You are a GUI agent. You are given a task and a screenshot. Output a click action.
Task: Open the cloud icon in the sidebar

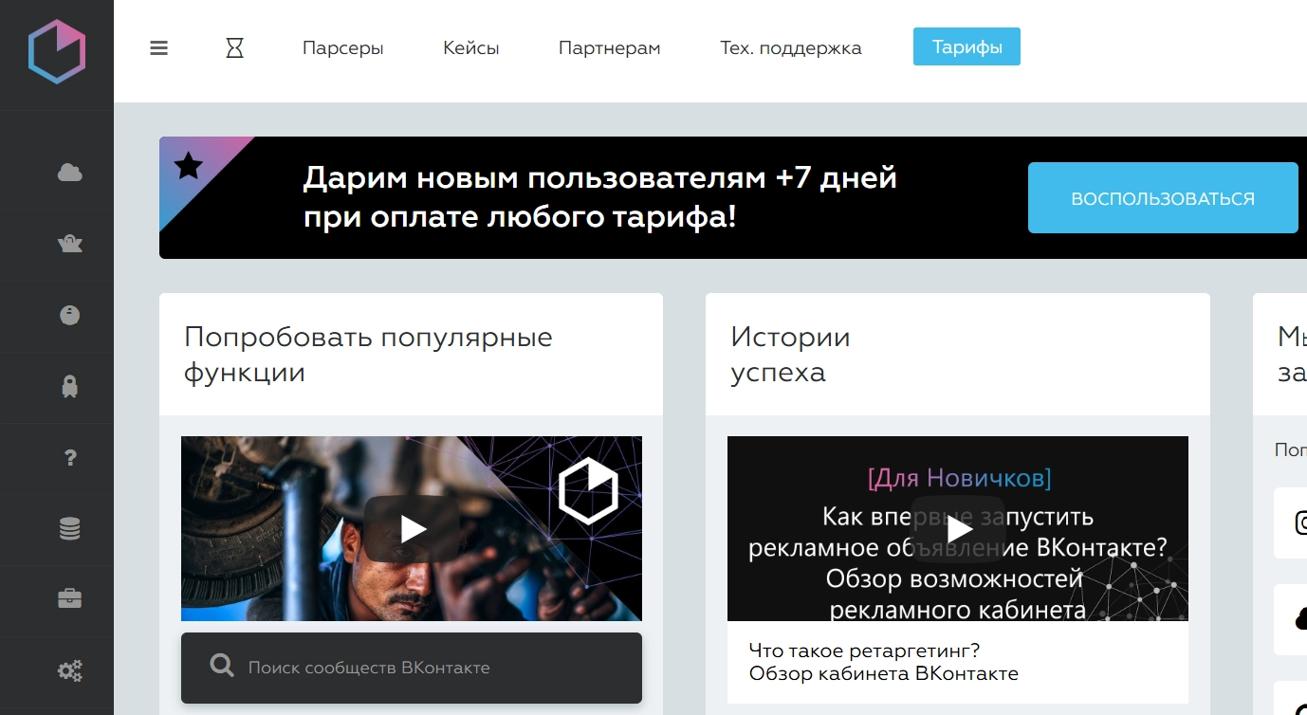[x=69, y=173]
